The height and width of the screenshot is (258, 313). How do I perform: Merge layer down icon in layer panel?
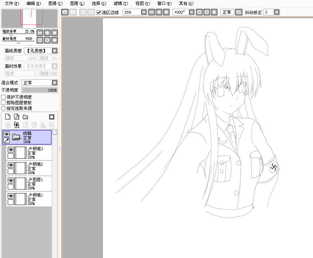17,125
